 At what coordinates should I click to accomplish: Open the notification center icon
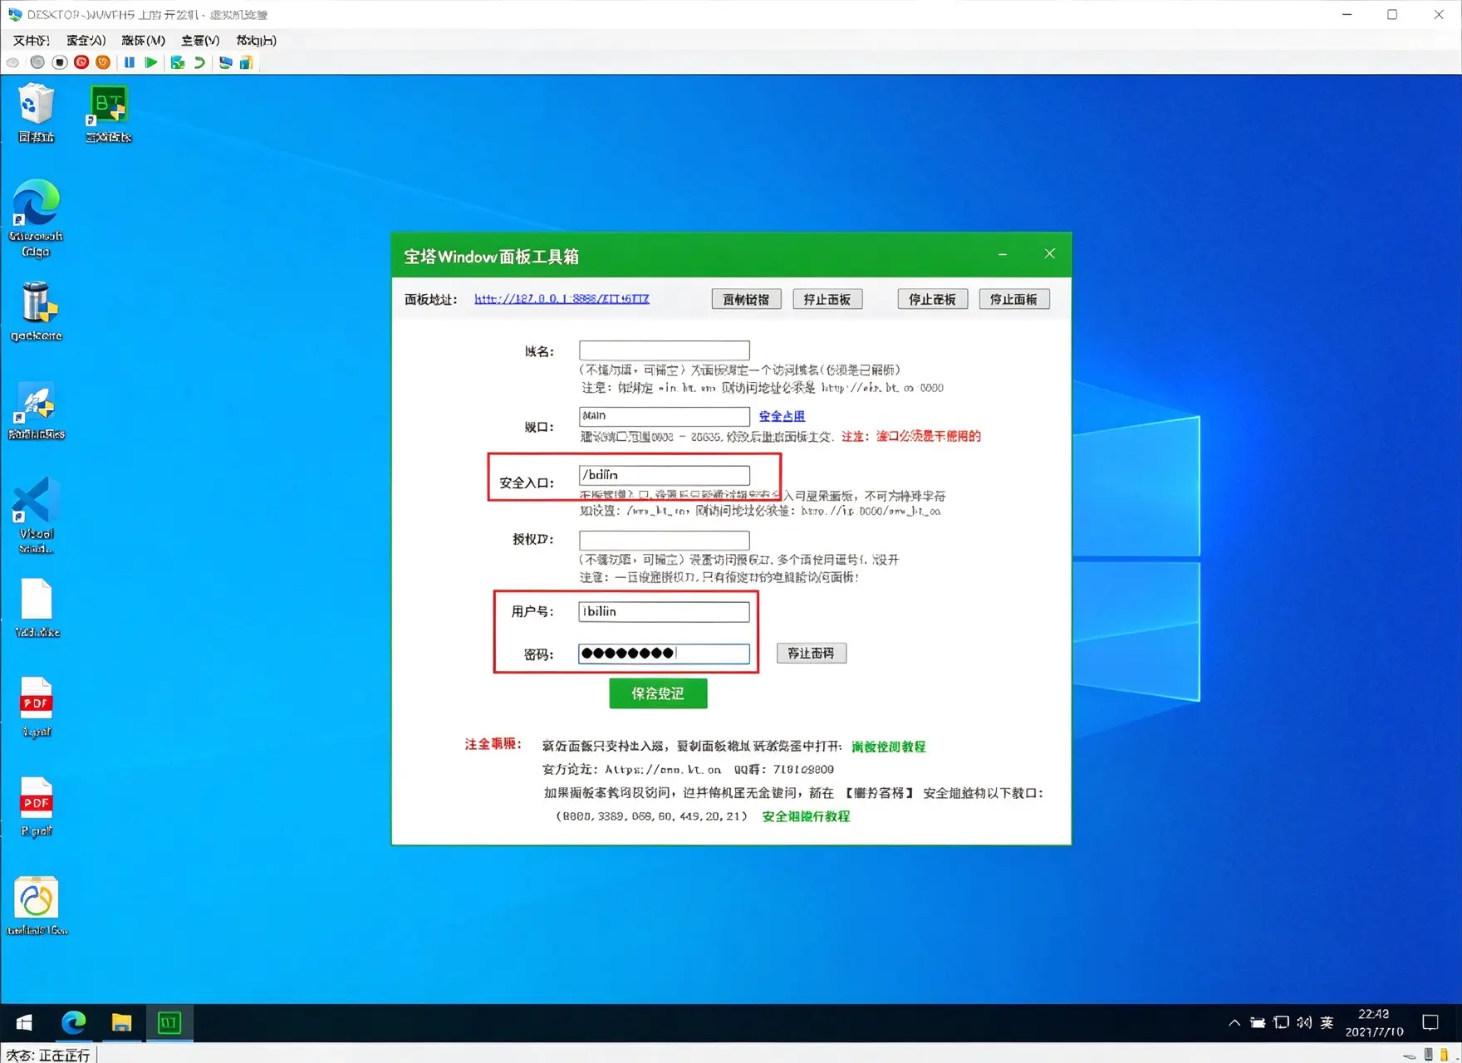1430,1023
